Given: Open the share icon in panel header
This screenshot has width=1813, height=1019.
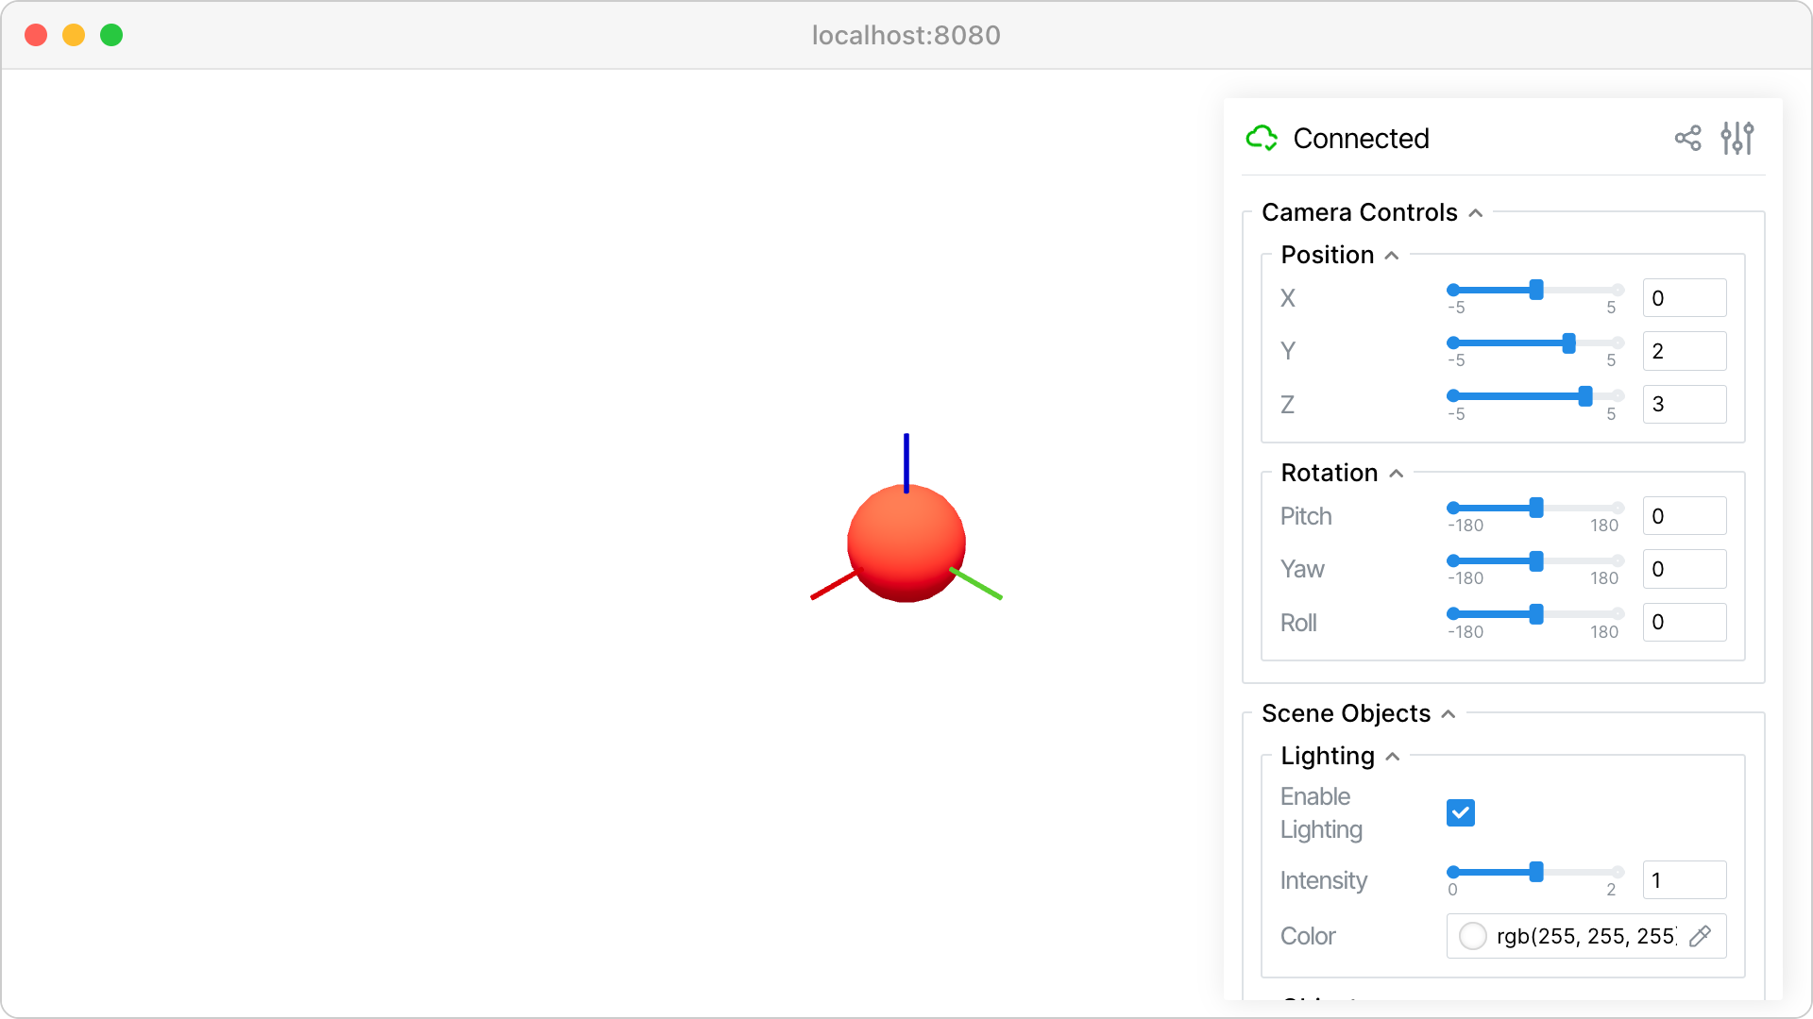Looking at the screenshot, I should pyautogui.click(x=1687, y=139).
